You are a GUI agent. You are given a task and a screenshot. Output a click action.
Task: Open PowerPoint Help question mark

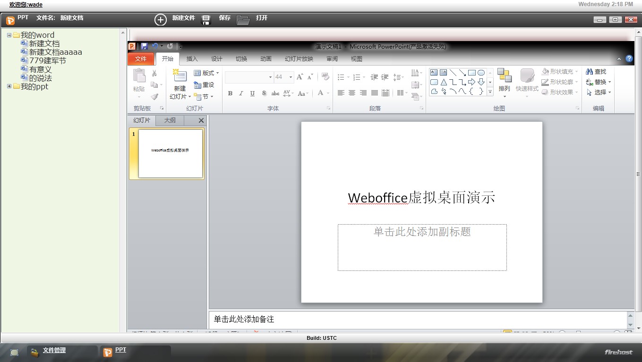pyautogui.click(x=629, y=59)
